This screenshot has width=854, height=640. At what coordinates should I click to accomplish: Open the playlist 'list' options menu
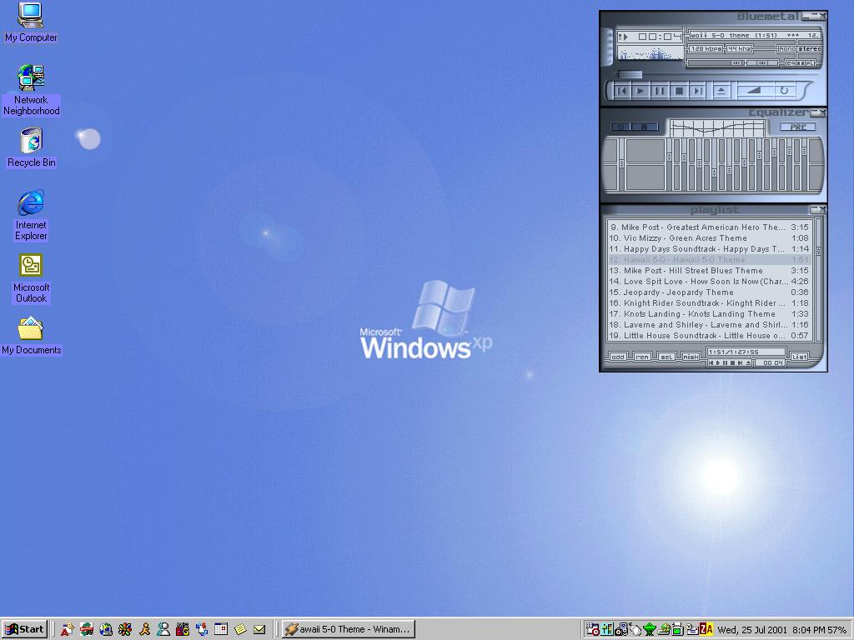pos(799,357)
